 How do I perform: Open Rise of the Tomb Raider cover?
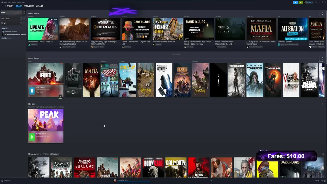255,80
